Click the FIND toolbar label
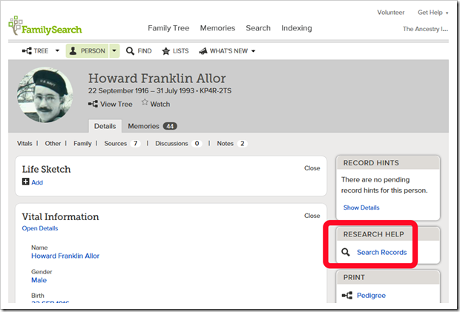Image resolution: width=460 pixels, height=312 pixels. [145, 51]
